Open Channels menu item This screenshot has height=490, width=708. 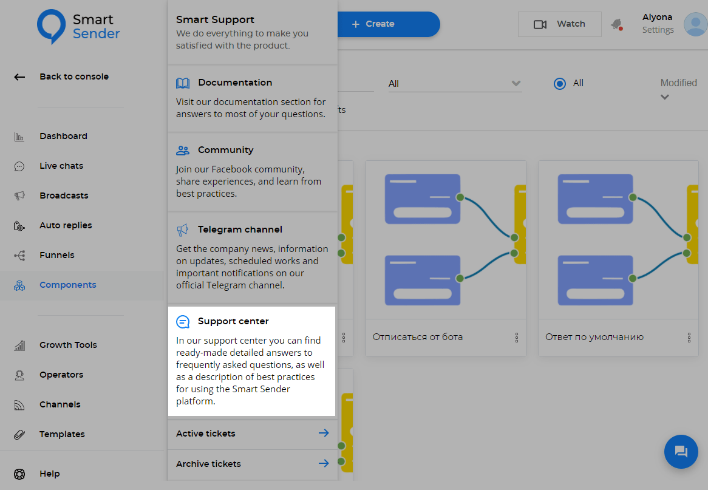[x=60, y=404]
